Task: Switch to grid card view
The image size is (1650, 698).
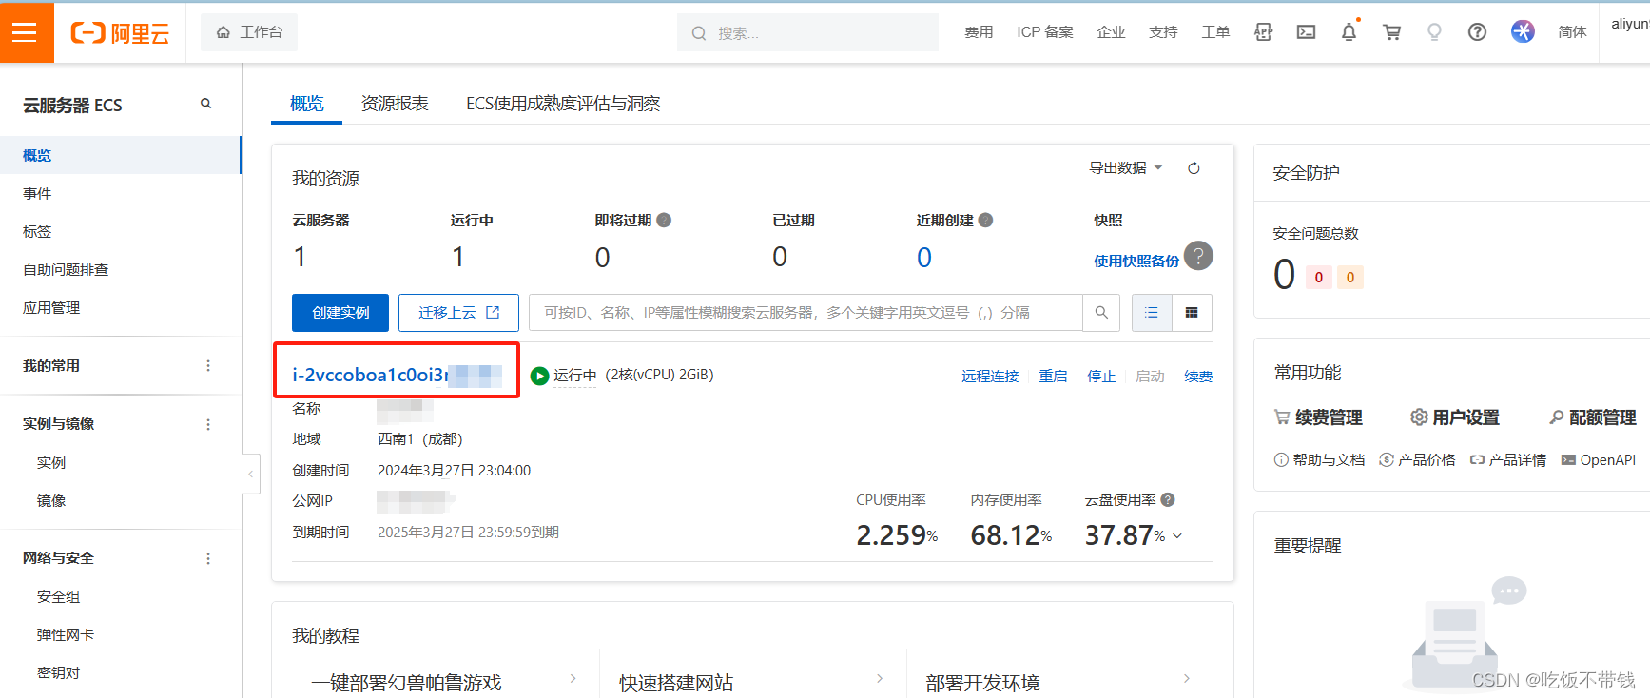Action: point(1192,313)
